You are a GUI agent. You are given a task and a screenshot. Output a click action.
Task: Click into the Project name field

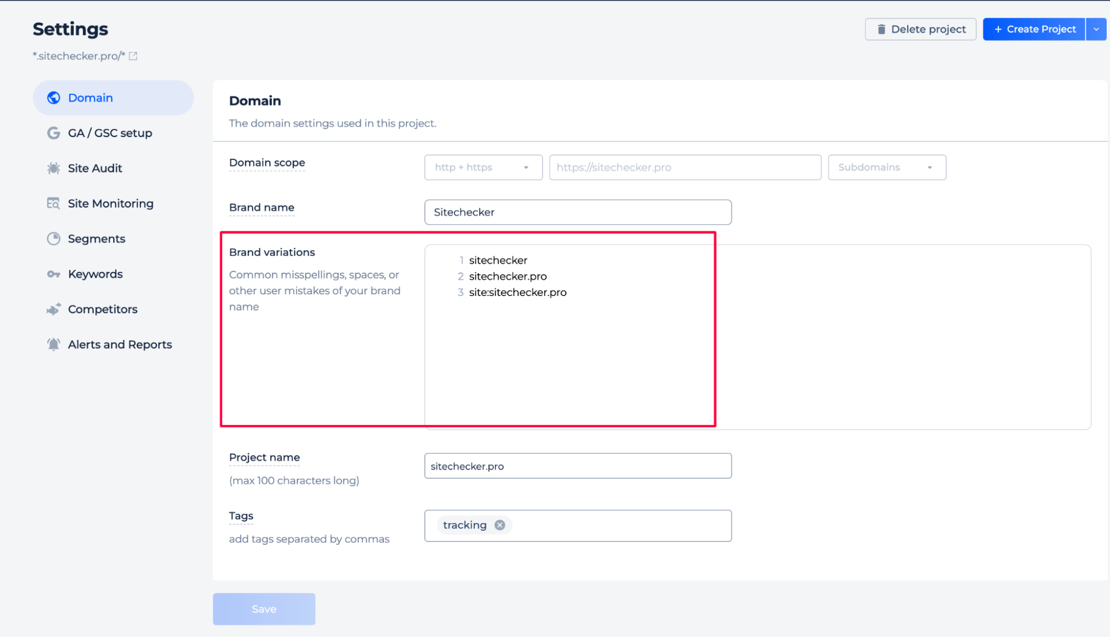click(x=577, y=466)
